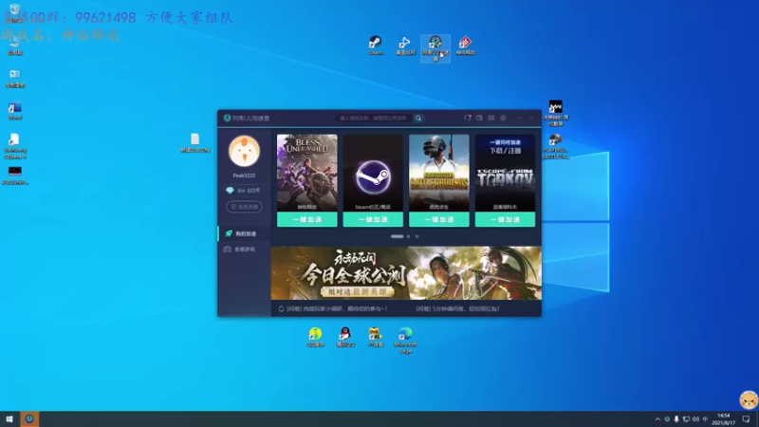The height and width of the screenshot is (427, 759).
Task: Click the PUBG Battlegrounds game cover
Action: point(439,173)
